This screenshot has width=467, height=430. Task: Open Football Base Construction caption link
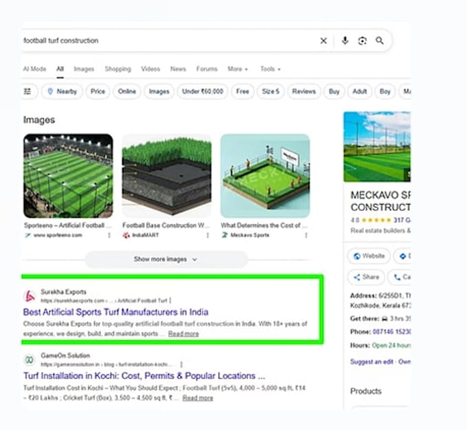166,225
